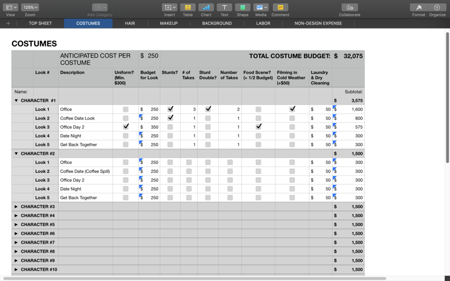Click the 'Name:' cell
Screen dimensions: 450x281
(x=22, y=92)
